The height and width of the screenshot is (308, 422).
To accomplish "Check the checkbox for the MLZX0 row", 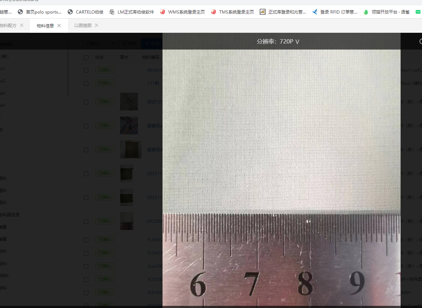I will click(x=86, y=221).
